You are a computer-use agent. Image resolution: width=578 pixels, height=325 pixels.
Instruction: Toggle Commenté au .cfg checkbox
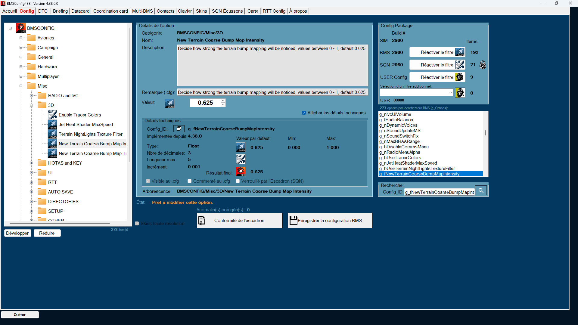coord(189,181)
